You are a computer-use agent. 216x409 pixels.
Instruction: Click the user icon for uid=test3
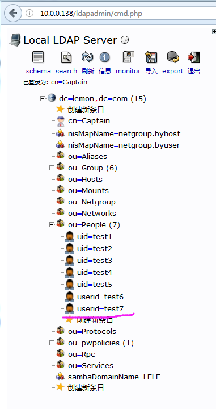tap(70, 260)
